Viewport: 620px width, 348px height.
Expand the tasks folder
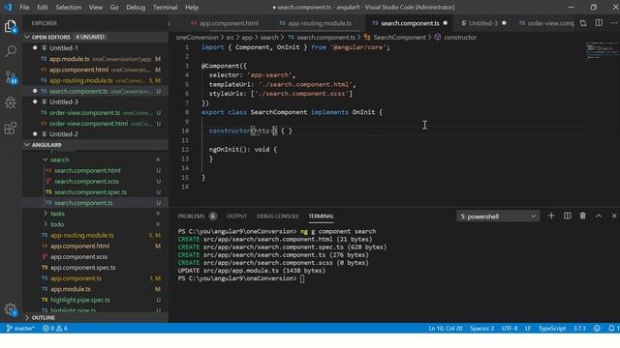tap(46, 214)
